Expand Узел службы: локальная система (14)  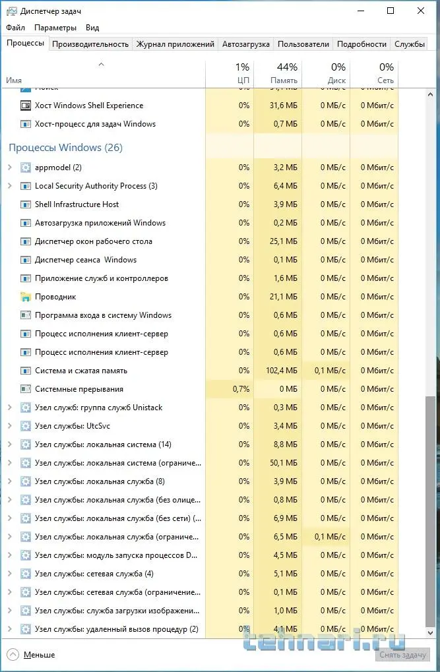(x=9, y=444)
